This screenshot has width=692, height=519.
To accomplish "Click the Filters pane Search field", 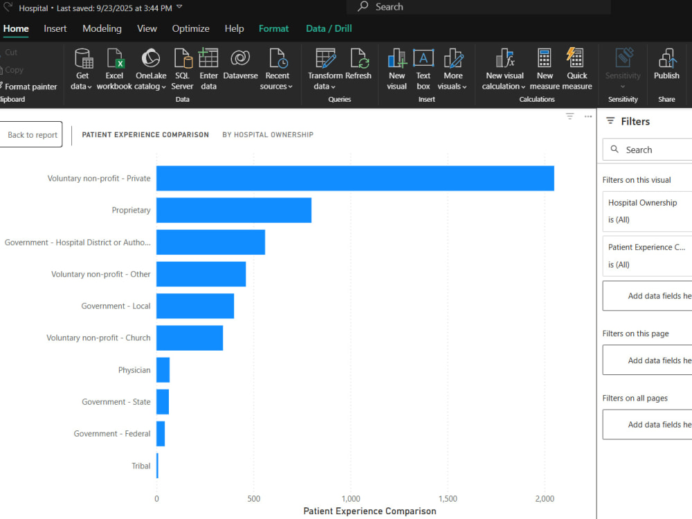I will [647, 149].
